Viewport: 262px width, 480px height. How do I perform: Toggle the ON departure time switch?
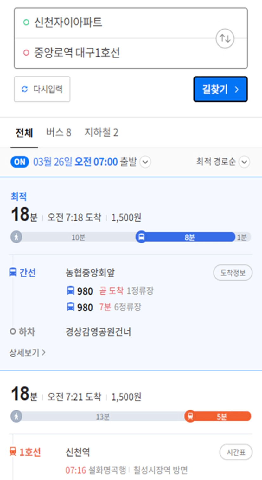(x=20, y=162)
